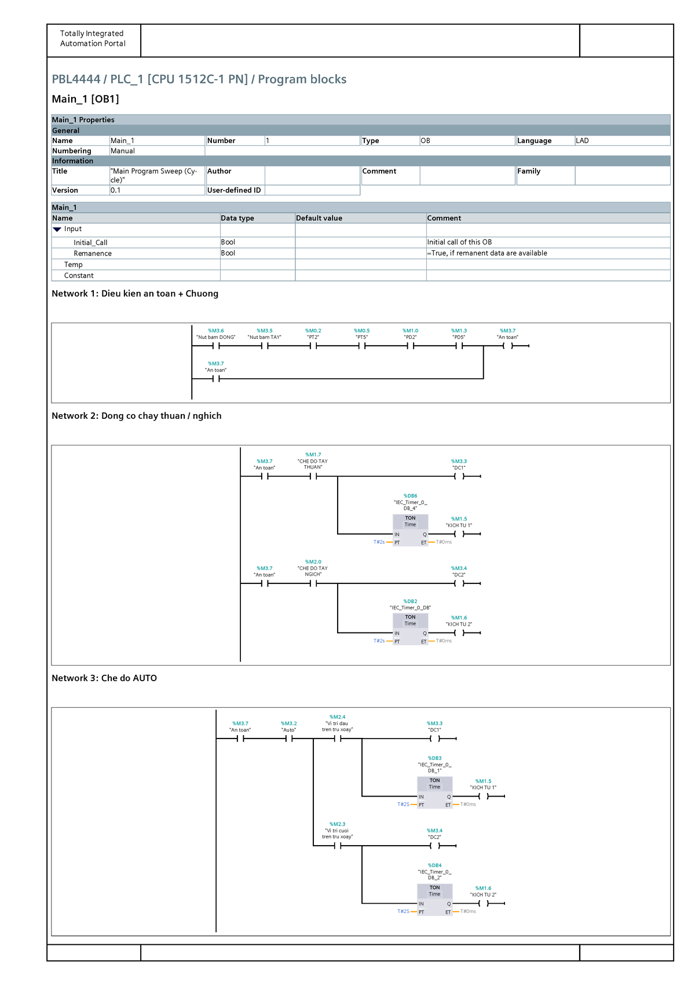Click the "CHE DO TAY THUAN" contact

click(x=313, y=476)
